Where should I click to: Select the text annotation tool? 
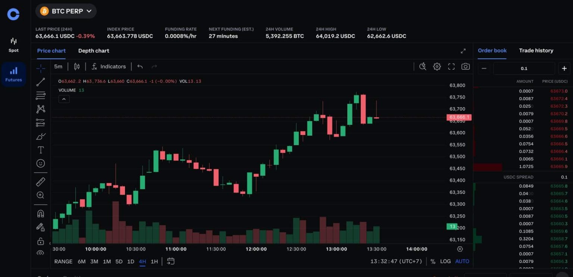(x=40, y=149)
